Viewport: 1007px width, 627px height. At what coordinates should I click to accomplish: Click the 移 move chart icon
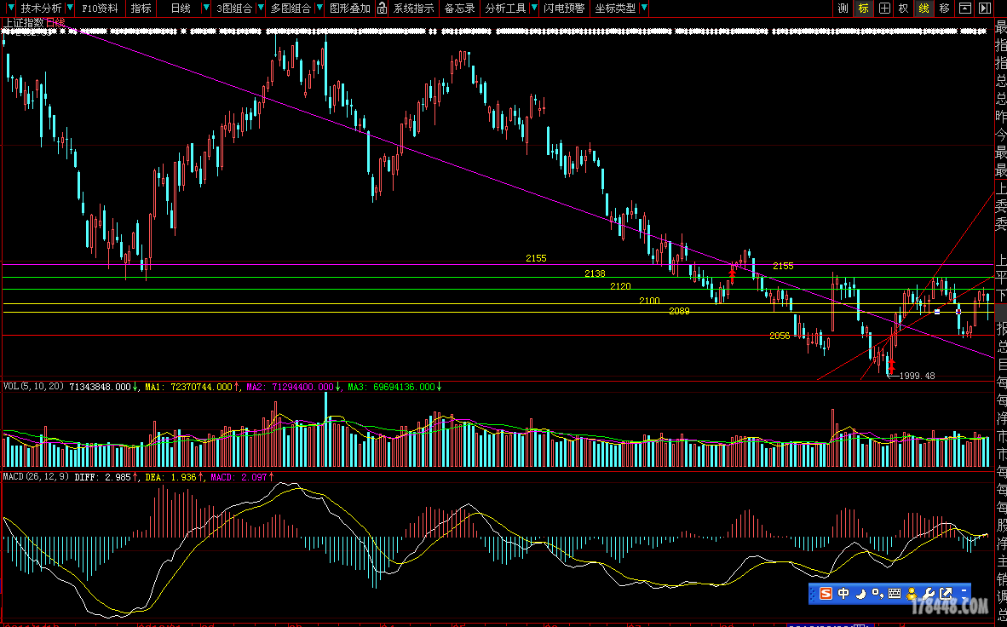pos(944,9)
